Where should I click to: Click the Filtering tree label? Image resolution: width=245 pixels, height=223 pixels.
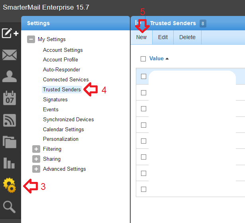coord(52,149)
